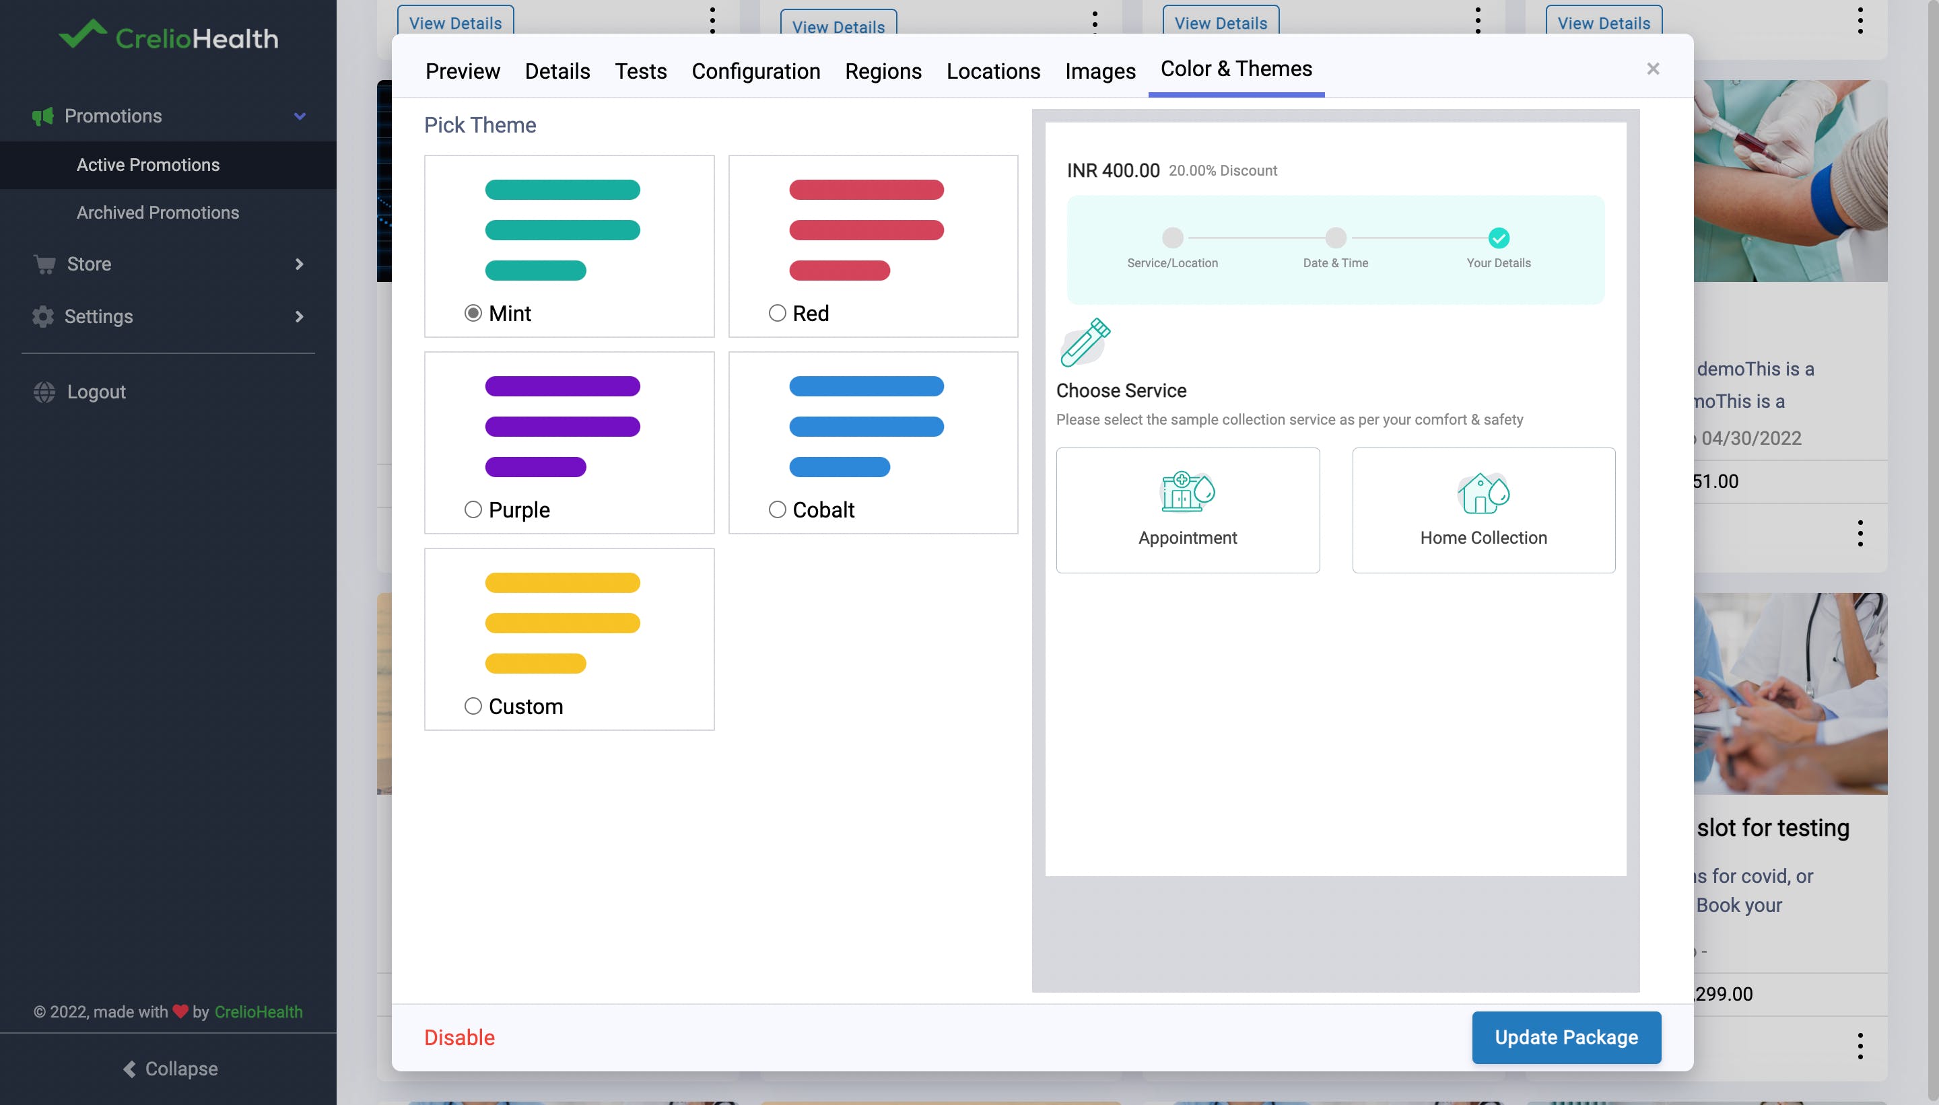The height and width of the screenshot is (1105, 1939).
Task: Click the Promotions megaphone icon
Action: [42, 116]
